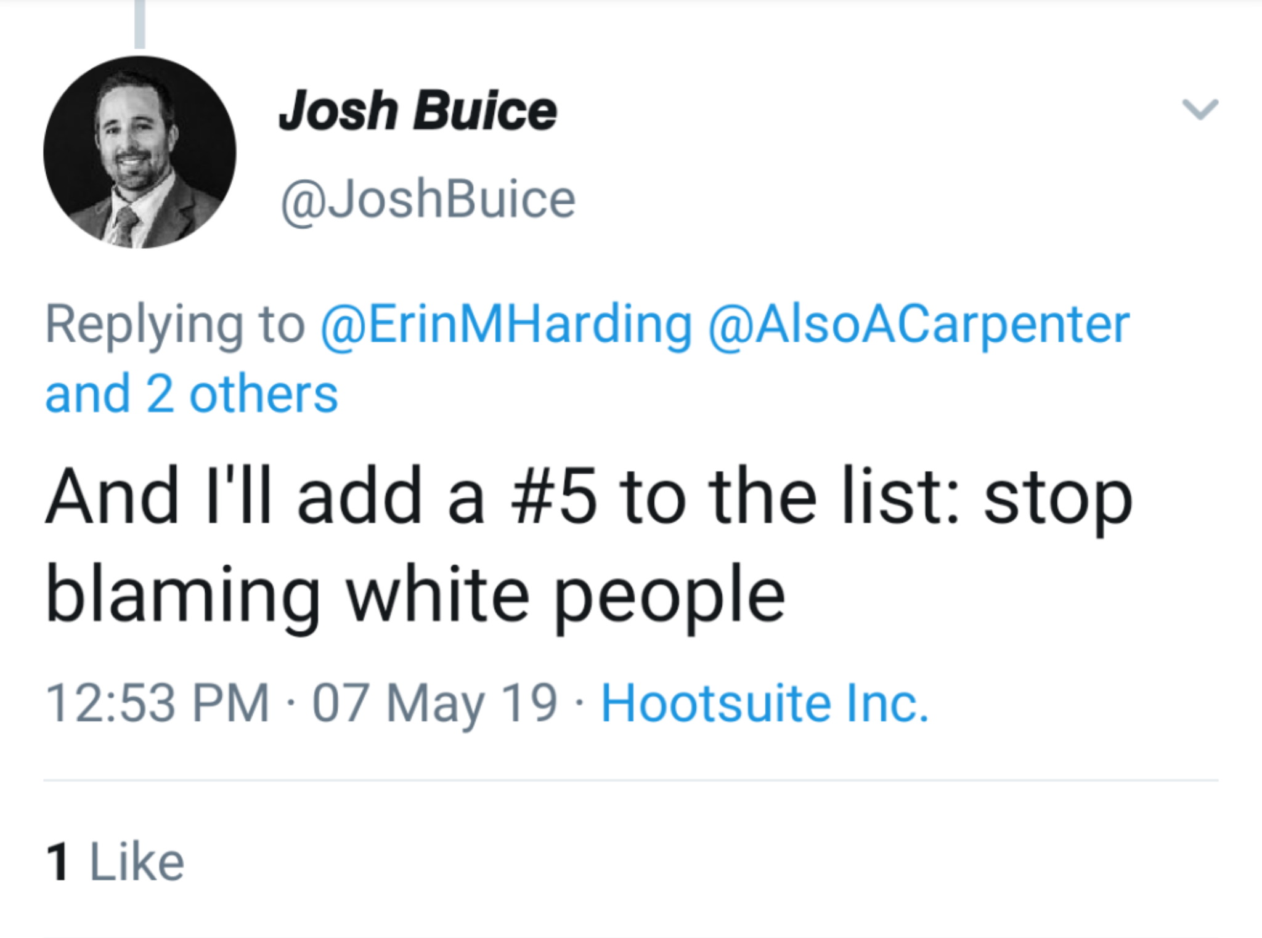Open the Hootsuite Inc. source link

click(764, 703)
